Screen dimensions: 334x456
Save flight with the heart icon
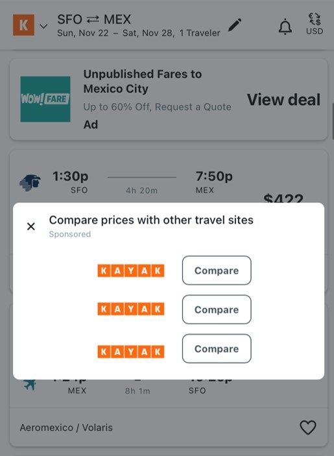click(307, 427)
